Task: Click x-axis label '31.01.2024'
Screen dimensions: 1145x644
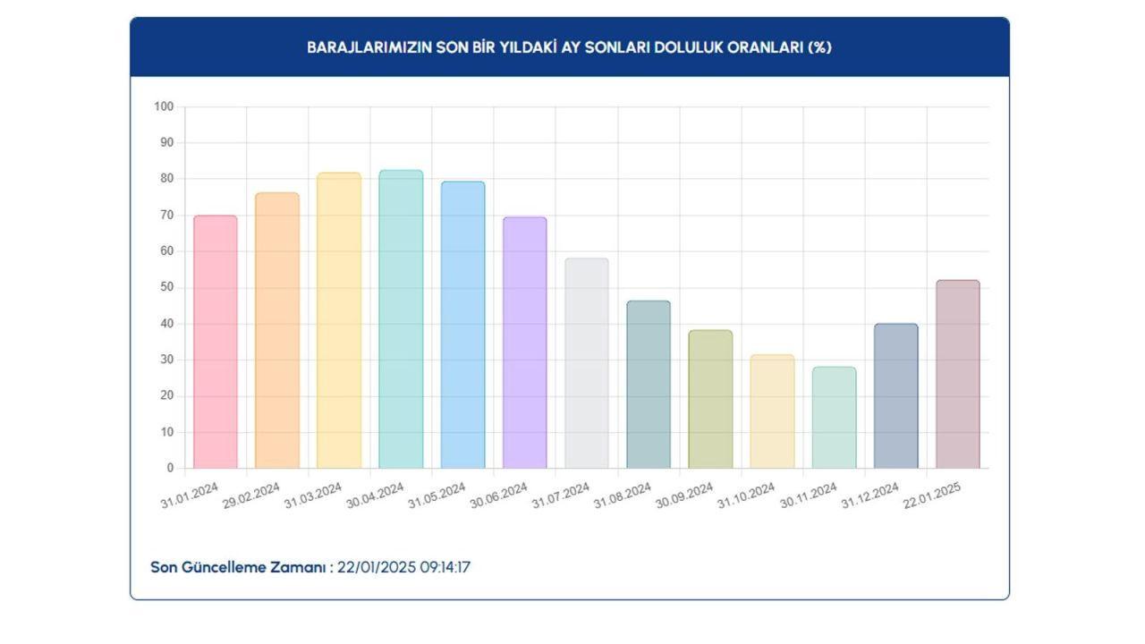Action: (x=191, y=495)
